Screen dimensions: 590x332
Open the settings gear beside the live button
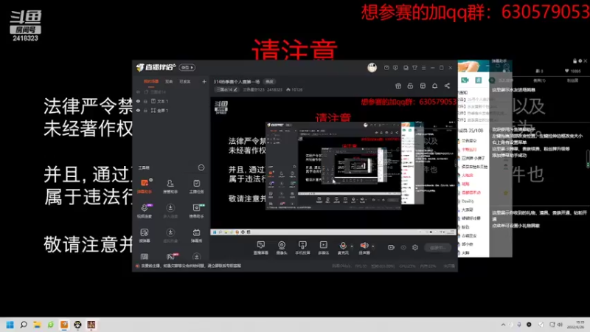click(x=415, y=247)
